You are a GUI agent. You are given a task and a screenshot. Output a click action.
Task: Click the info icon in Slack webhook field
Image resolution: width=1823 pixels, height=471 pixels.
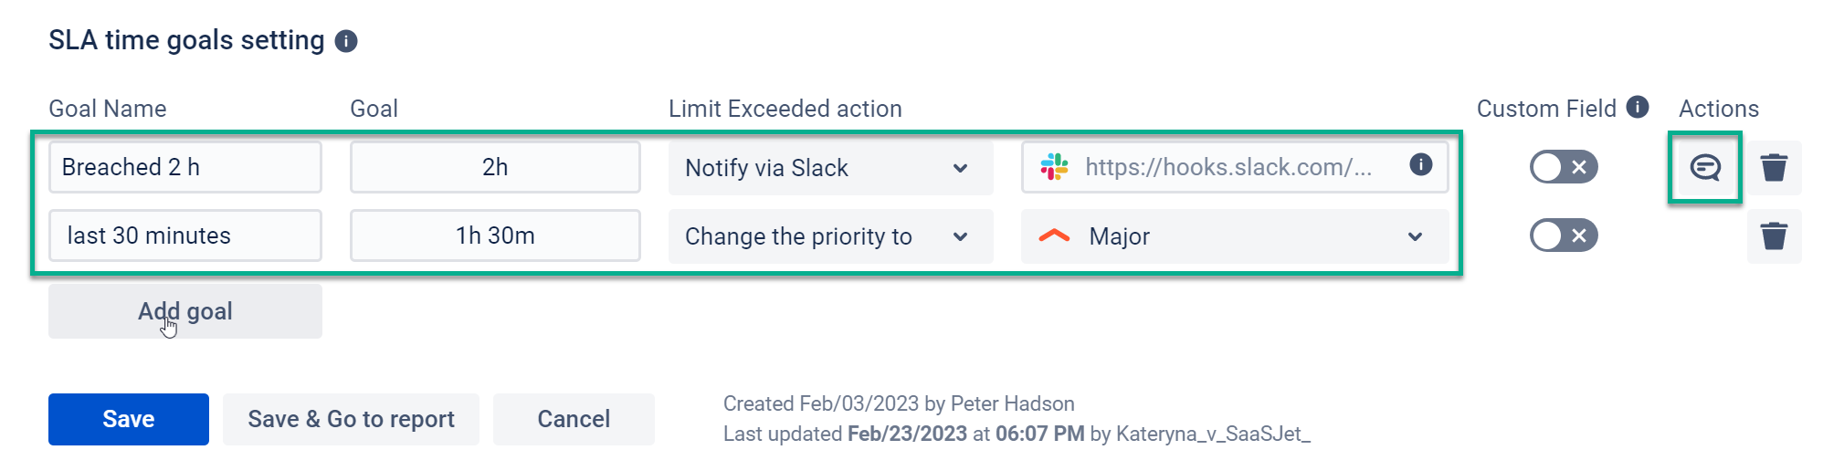(1420, 165)
